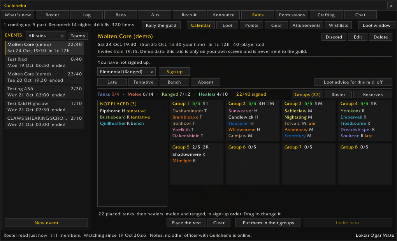Open the Attunements sub-tab
The image size is (397, 241).
tap(306, 25)
